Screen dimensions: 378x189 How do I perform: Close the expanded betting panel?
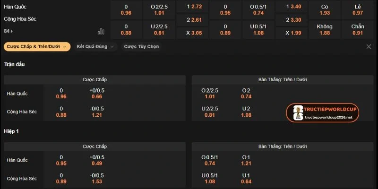[x=369, y=47]
